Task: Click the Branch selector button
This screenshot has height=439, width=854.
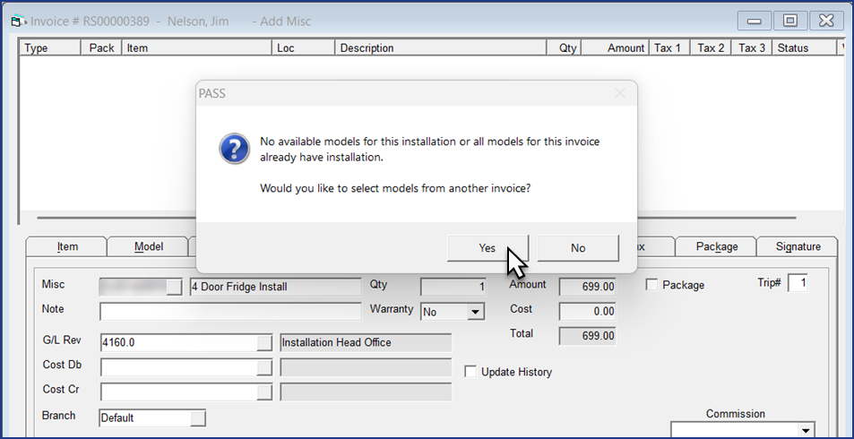Action: click(198, 418)
